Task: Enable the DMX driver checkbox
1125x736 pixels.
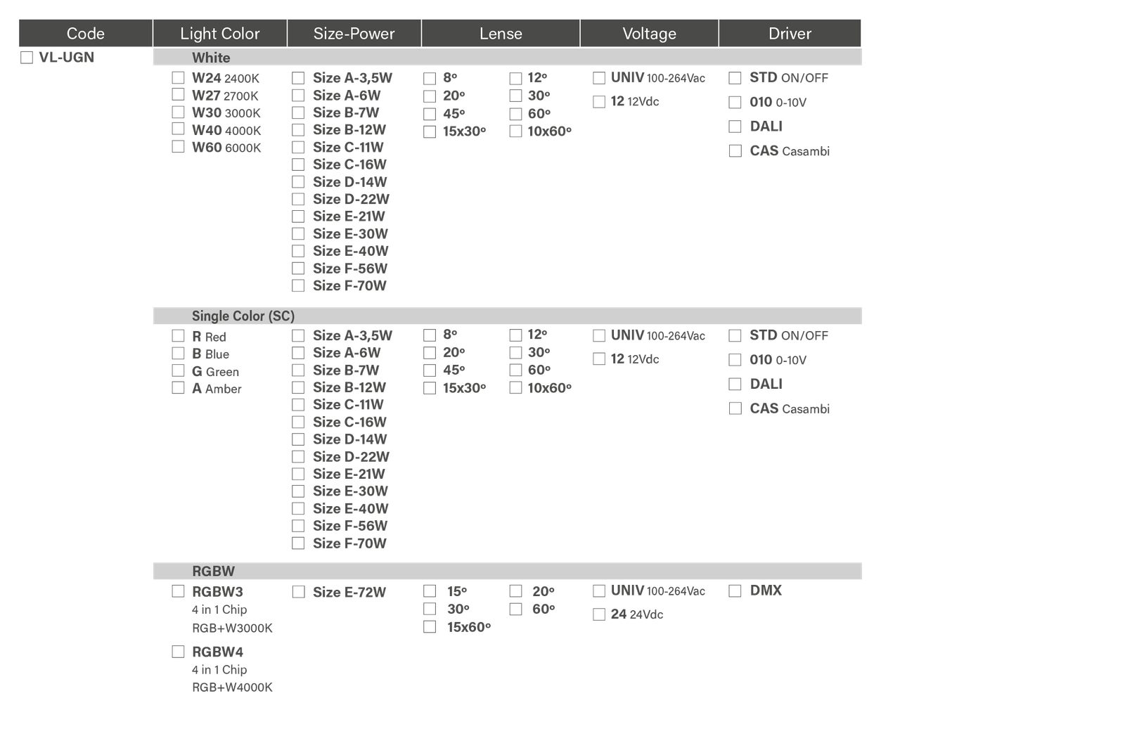Action: [735, 591]
